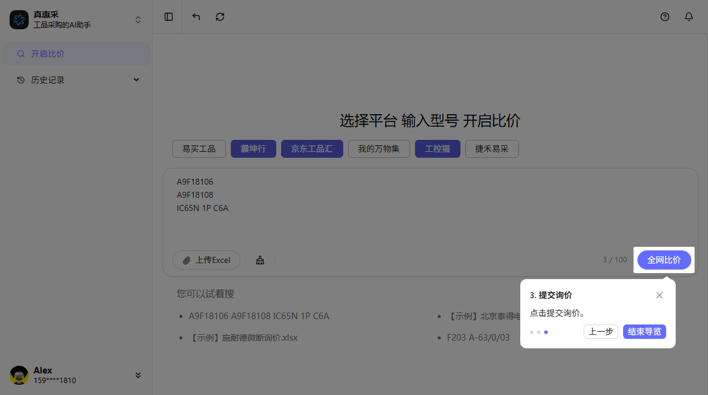
Task: Open the workspace switcher beside 真惠采
Action: pyautogui.click(x=138, y=19)
